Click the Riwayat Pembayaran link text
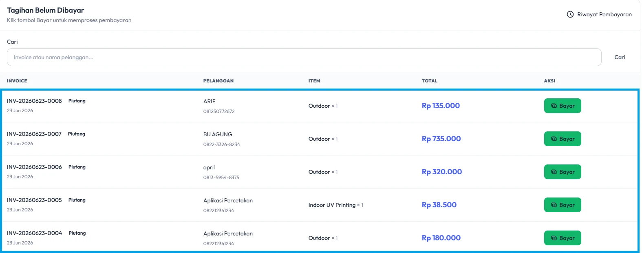This screenshot has width=642, height=253. click(x=604, y=14)
